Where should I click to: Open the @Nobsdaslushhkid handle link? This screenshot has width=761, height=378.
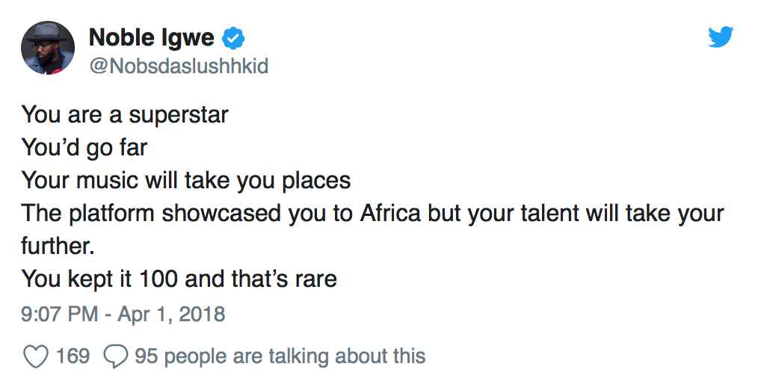179,66
